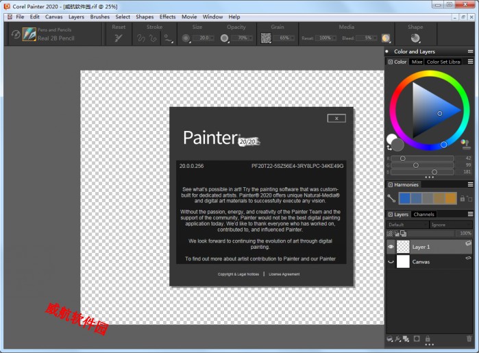The height and width of the screenshot is (353, 479).
Task: Open the Bleed 5% slider dropdown
Action: [x=375, y=38]
